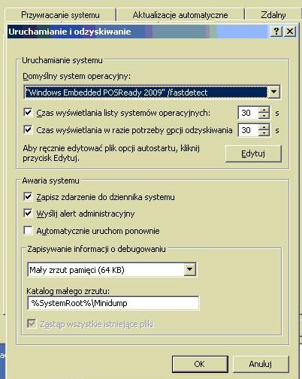Uncheck Wyślij alert administracyjny
The width and height of the screenshot is (302, 379).
click(28, 214)
